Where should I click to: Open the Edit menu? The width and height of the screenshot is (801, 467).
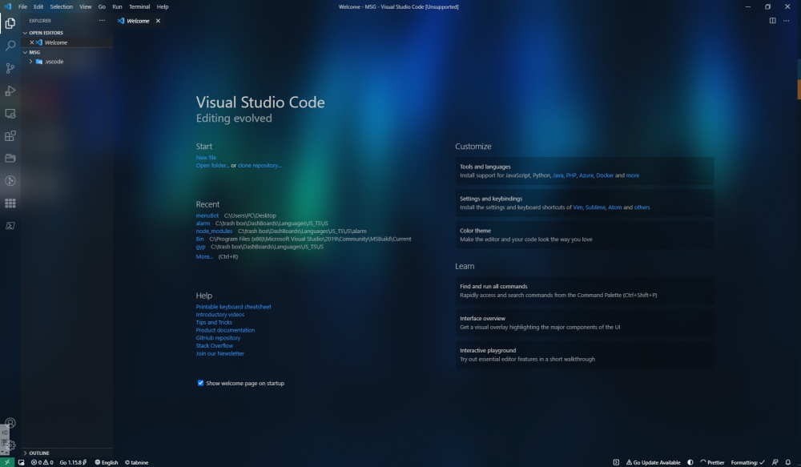[38, 6]
